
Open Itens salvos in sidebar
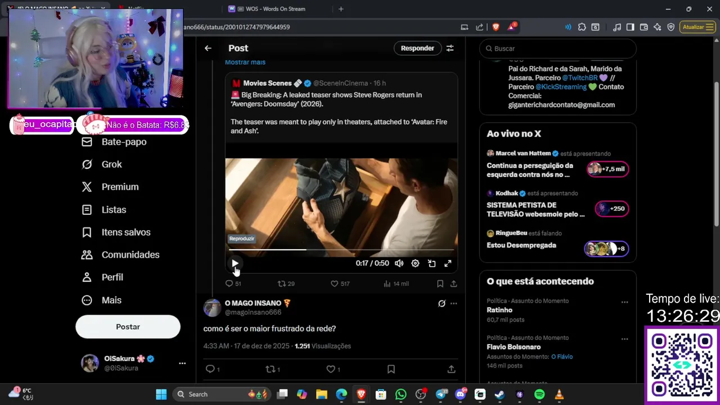(116, 232)
